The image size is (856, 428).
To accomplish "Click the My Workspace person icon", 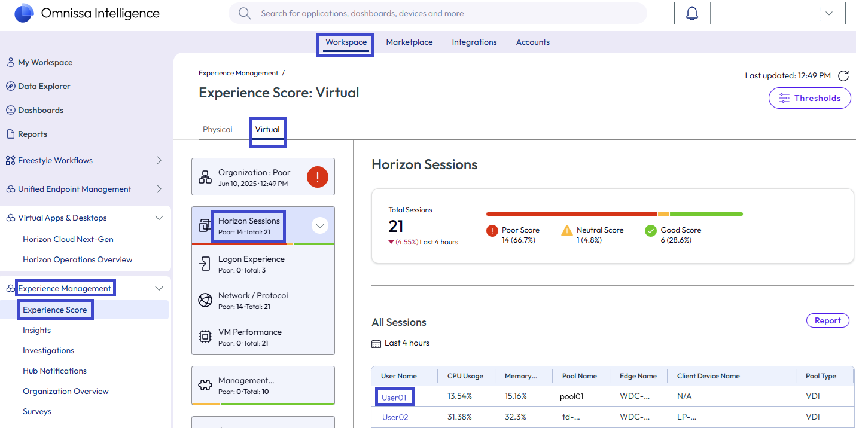I will 10,62.
